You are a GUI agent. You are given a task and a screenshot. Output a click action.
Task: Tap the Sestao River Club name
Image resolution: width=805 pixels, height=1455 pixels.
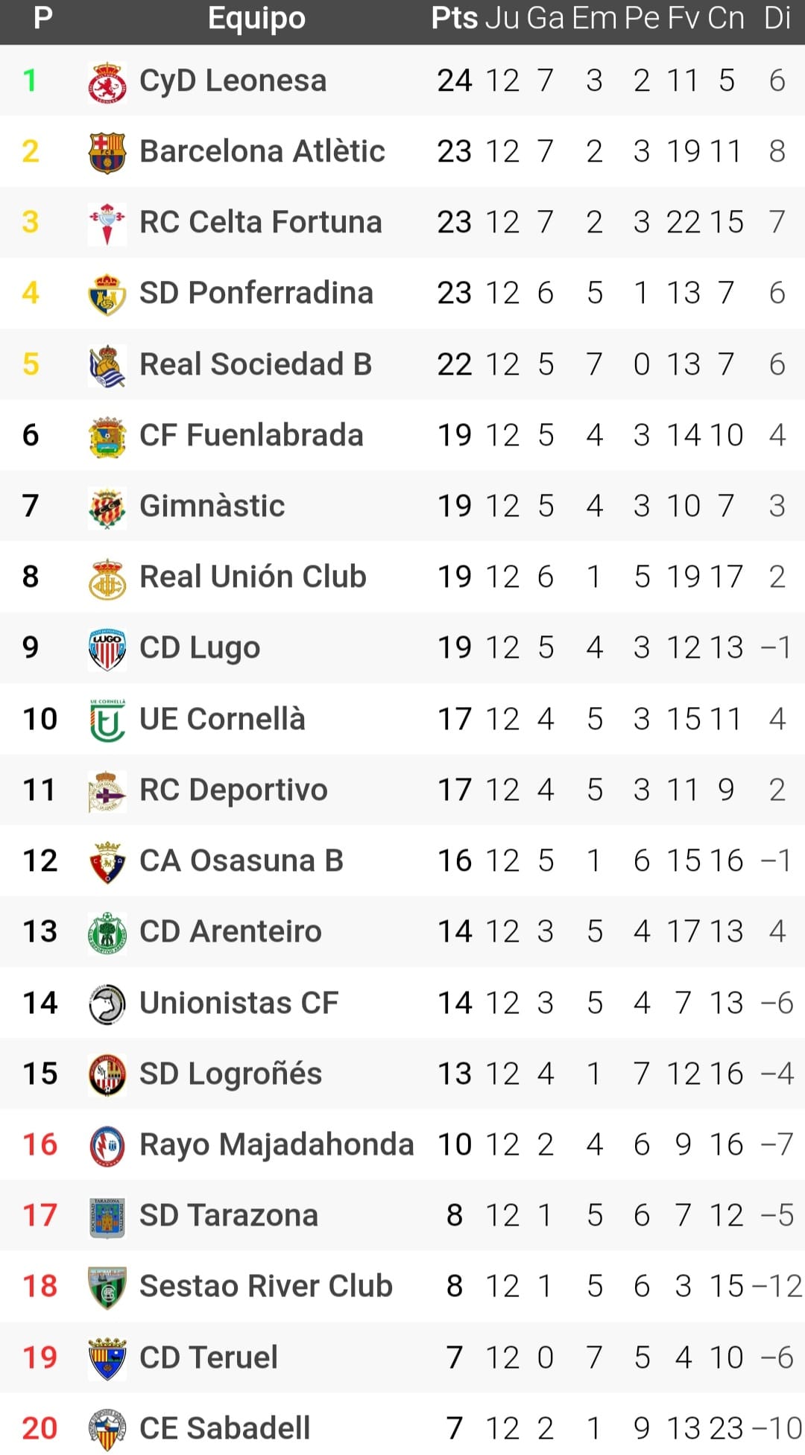(265, 1286)
